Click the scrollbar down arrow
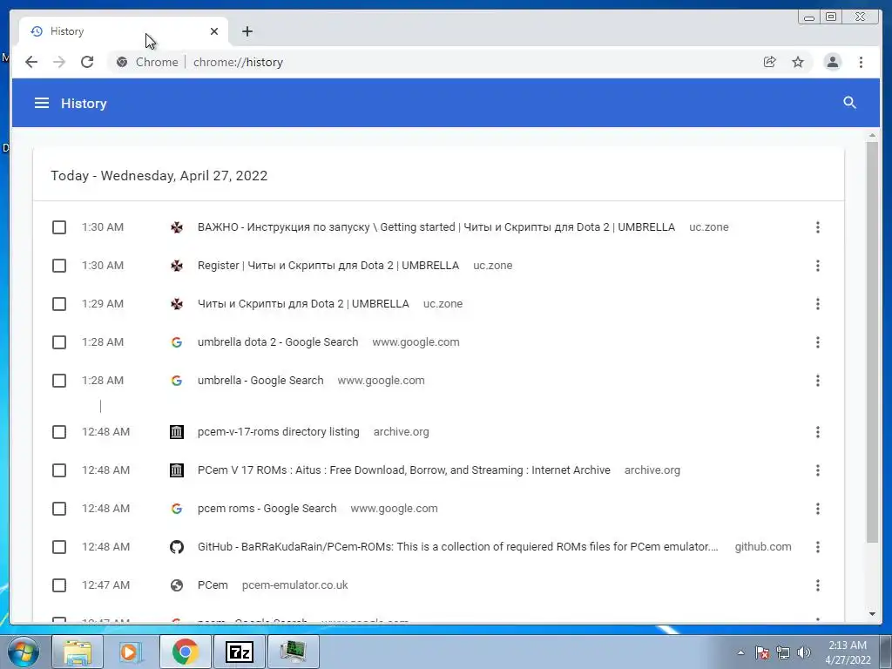This screenshot has width=892, height=669. point(872,614)
